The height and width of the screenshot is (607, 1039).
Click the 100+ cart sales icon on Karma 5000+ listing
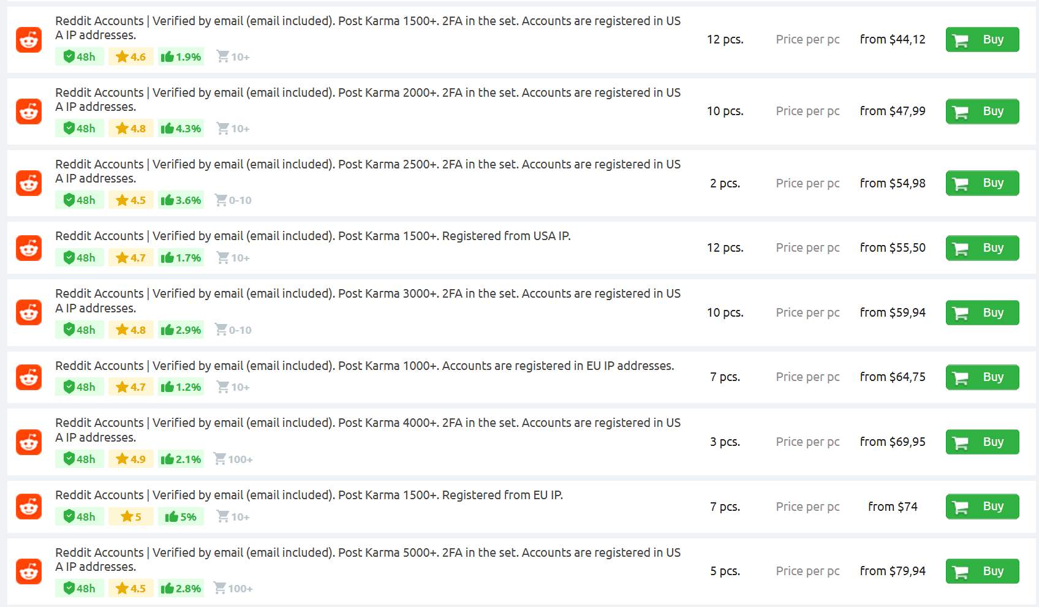click(233, 589)
